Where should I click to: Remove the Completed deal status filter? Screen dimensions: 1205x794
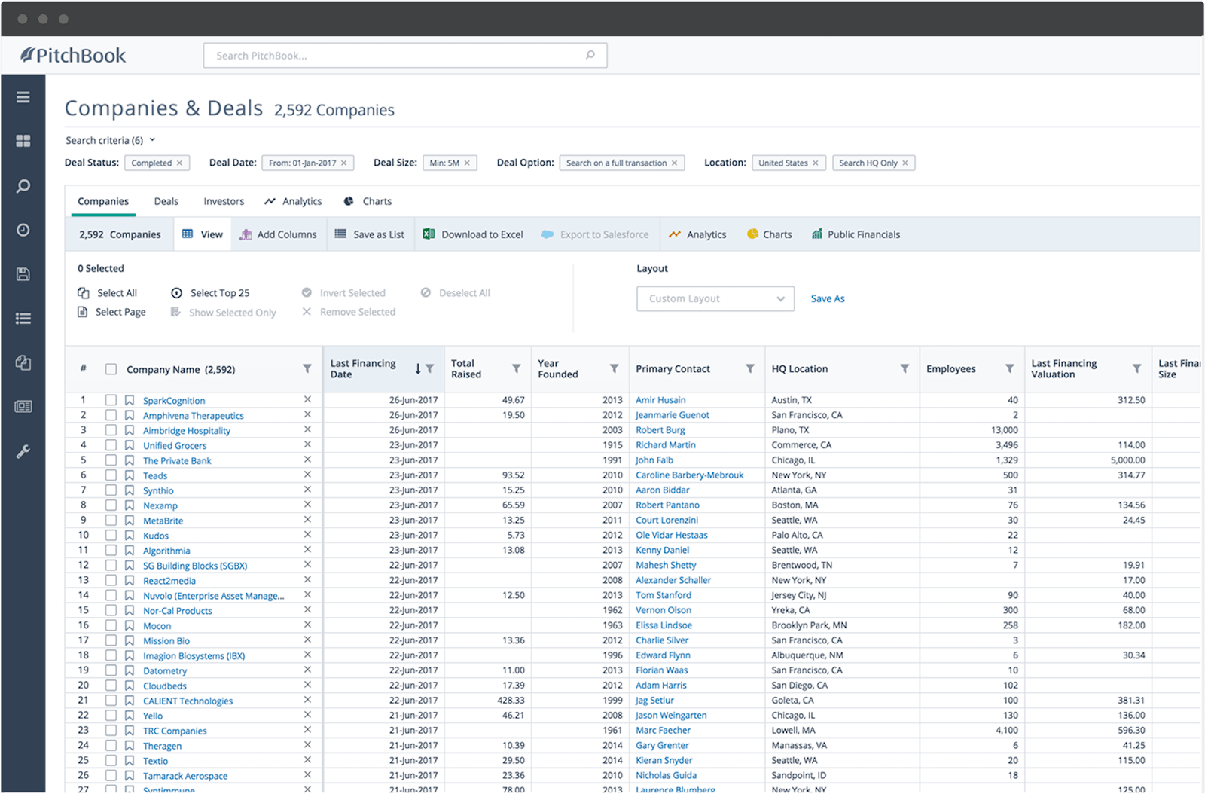(x=179, y=163)
